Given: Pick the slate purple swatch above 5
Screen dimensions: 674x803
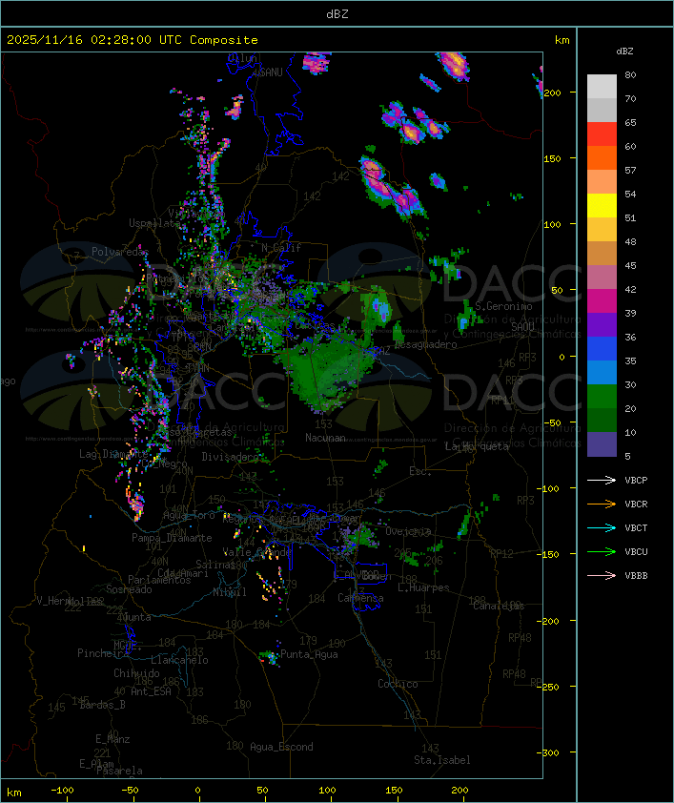Looking at the screenshot, I should 602,444.
